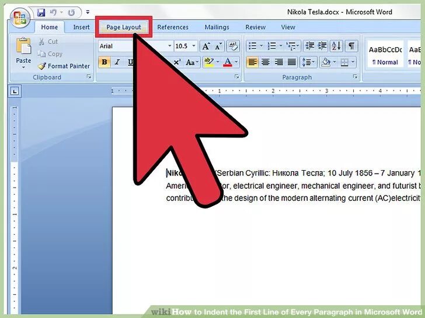Apply numbered list formatting

pyautogui.click(x=271, y=46)
